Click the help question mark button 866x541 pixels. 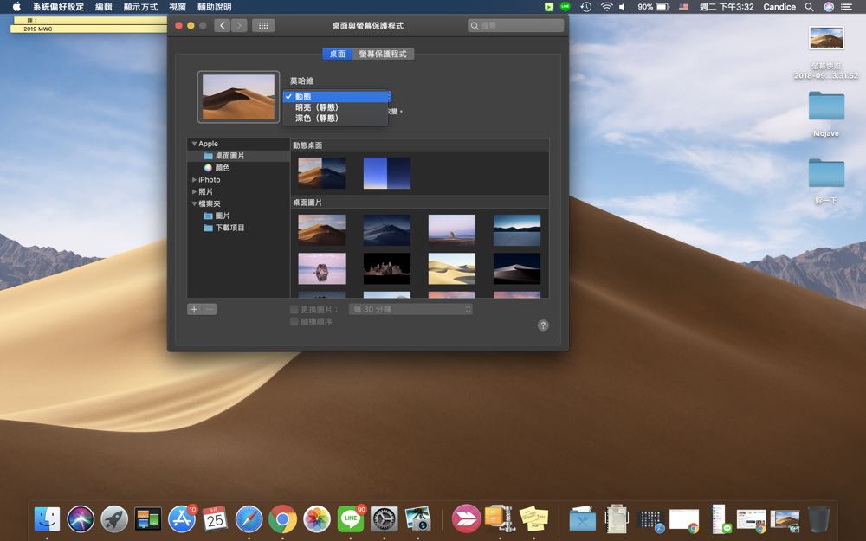coord(543,325)
